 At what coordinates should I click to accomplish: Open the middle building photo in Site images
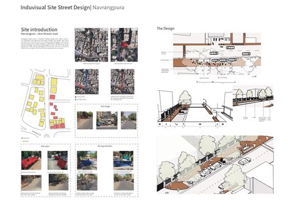(107, 120)
